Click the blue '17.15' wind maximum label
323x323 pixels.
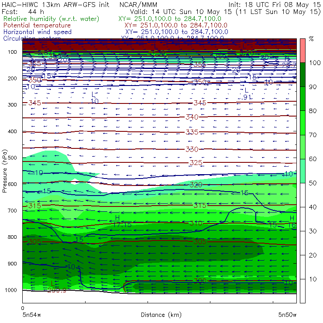pos(122,225)
